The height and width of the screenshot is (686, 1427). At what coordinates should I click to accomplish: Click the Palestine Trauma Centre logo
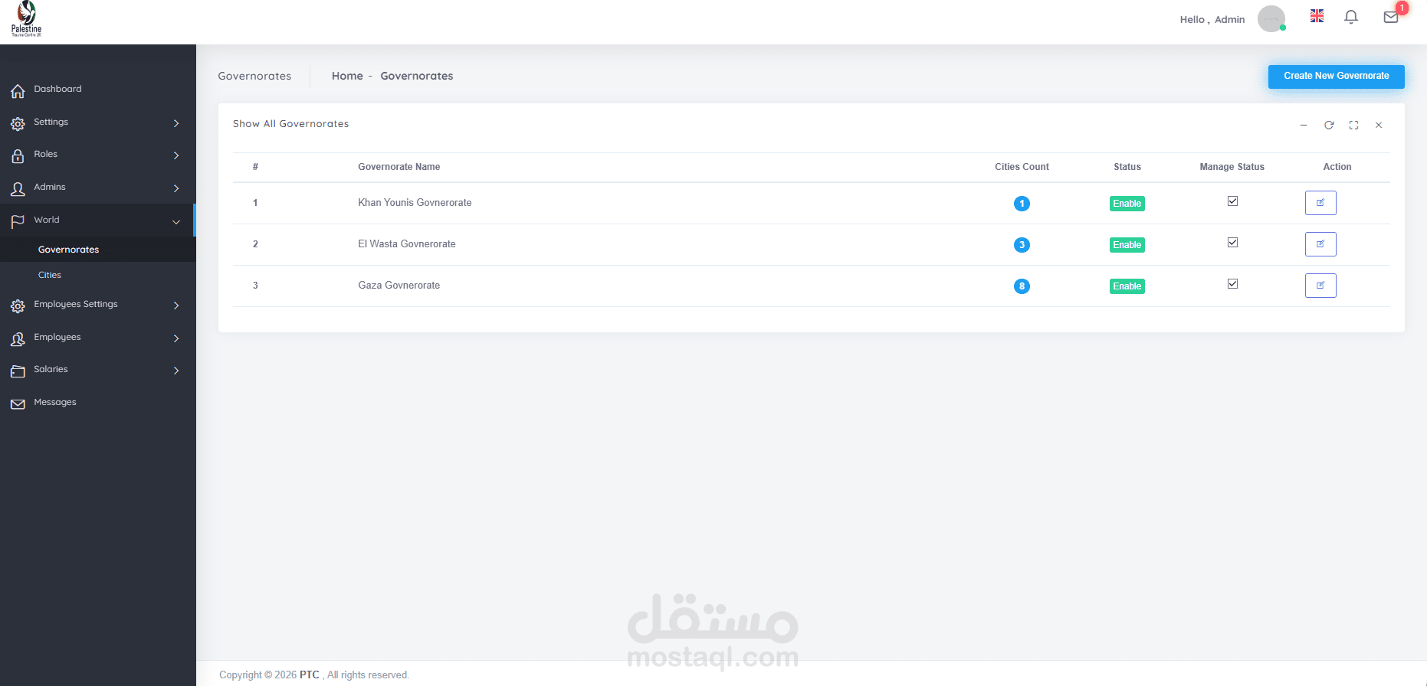point(26,19)
